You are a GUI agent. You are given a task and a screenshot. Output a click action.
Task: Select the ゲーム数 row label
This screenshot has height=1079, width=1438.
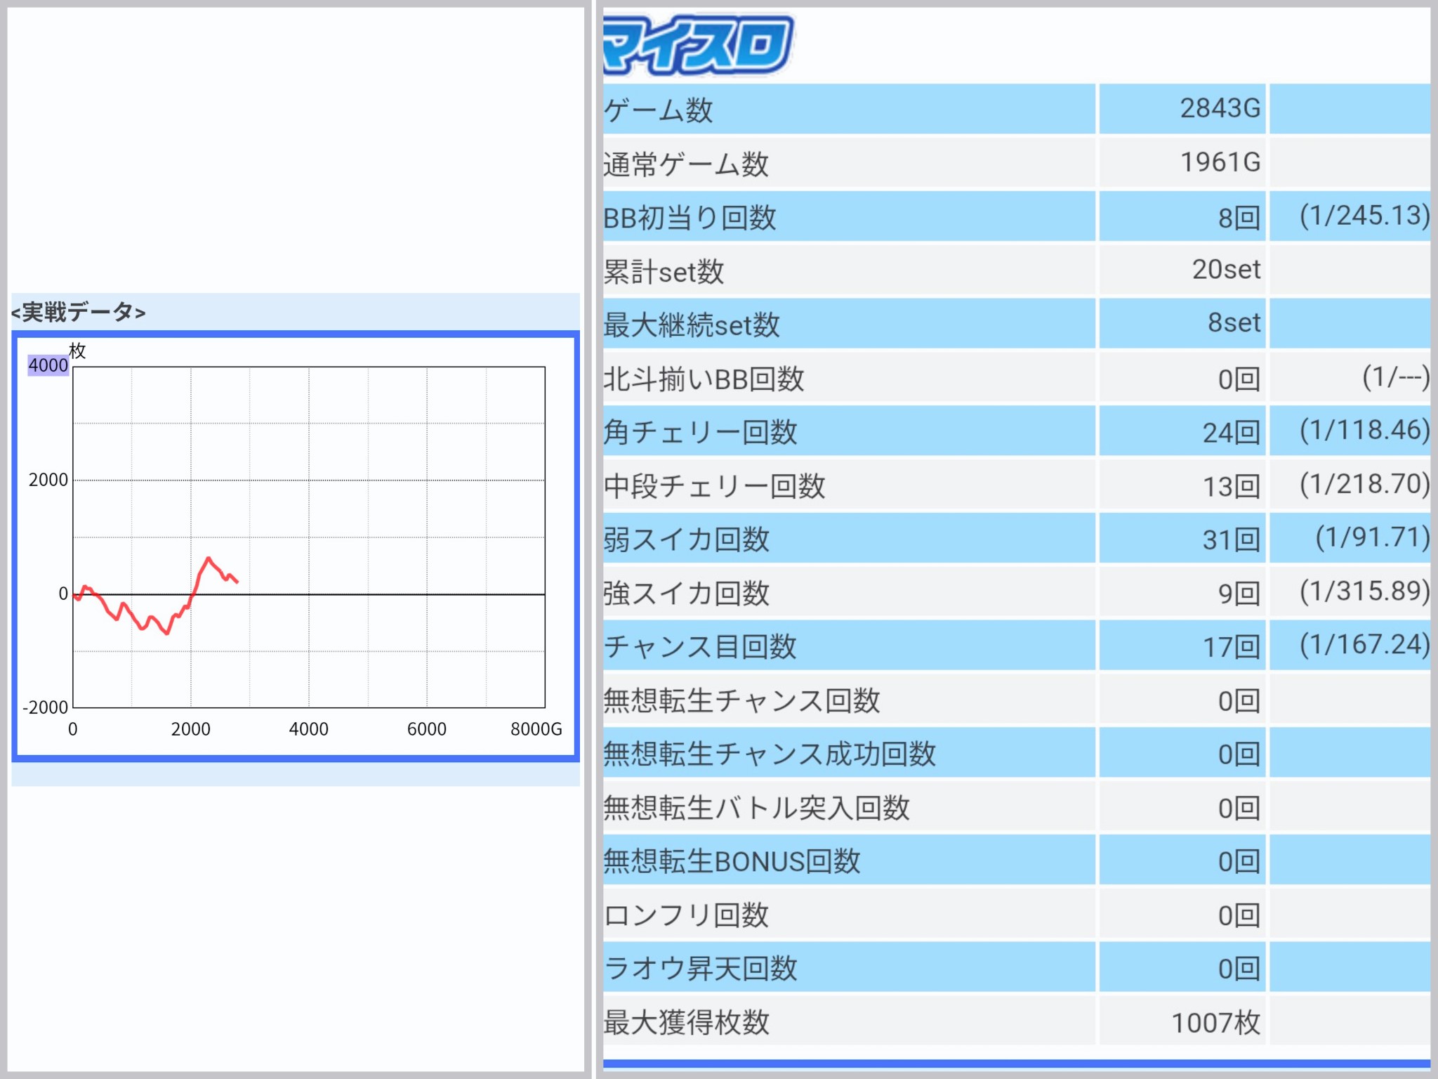click(659, 110)
